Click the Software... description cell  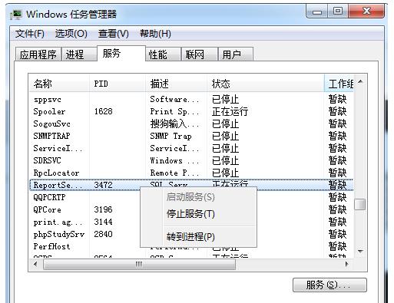pyautogui.click(x=174, y=100)
